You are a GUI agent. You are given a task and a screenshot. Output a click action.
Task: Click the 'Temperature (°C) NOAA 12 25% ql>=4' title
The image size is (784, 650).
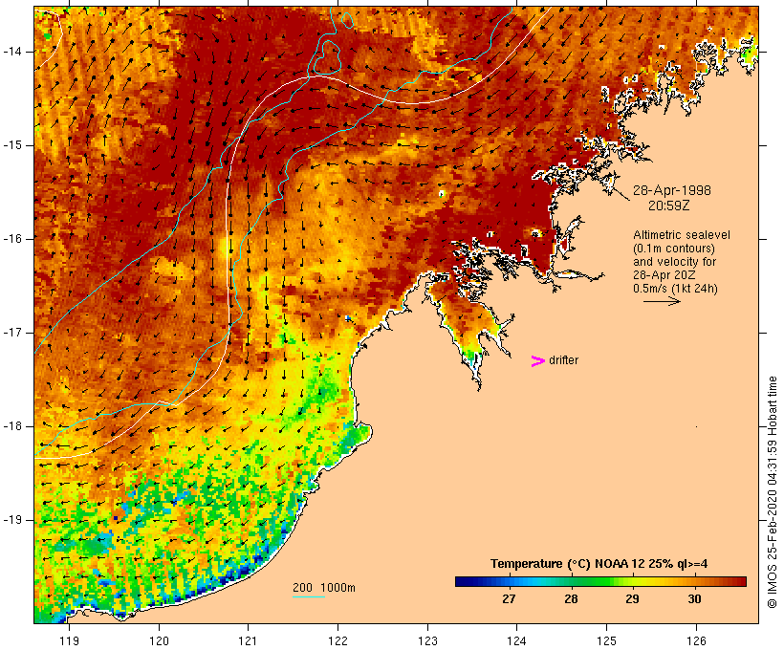coord(599,564)
